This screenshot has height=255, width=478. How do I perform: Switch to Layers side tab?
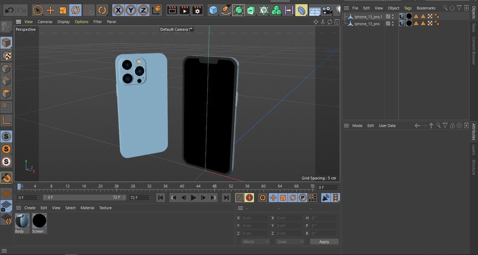474,150
